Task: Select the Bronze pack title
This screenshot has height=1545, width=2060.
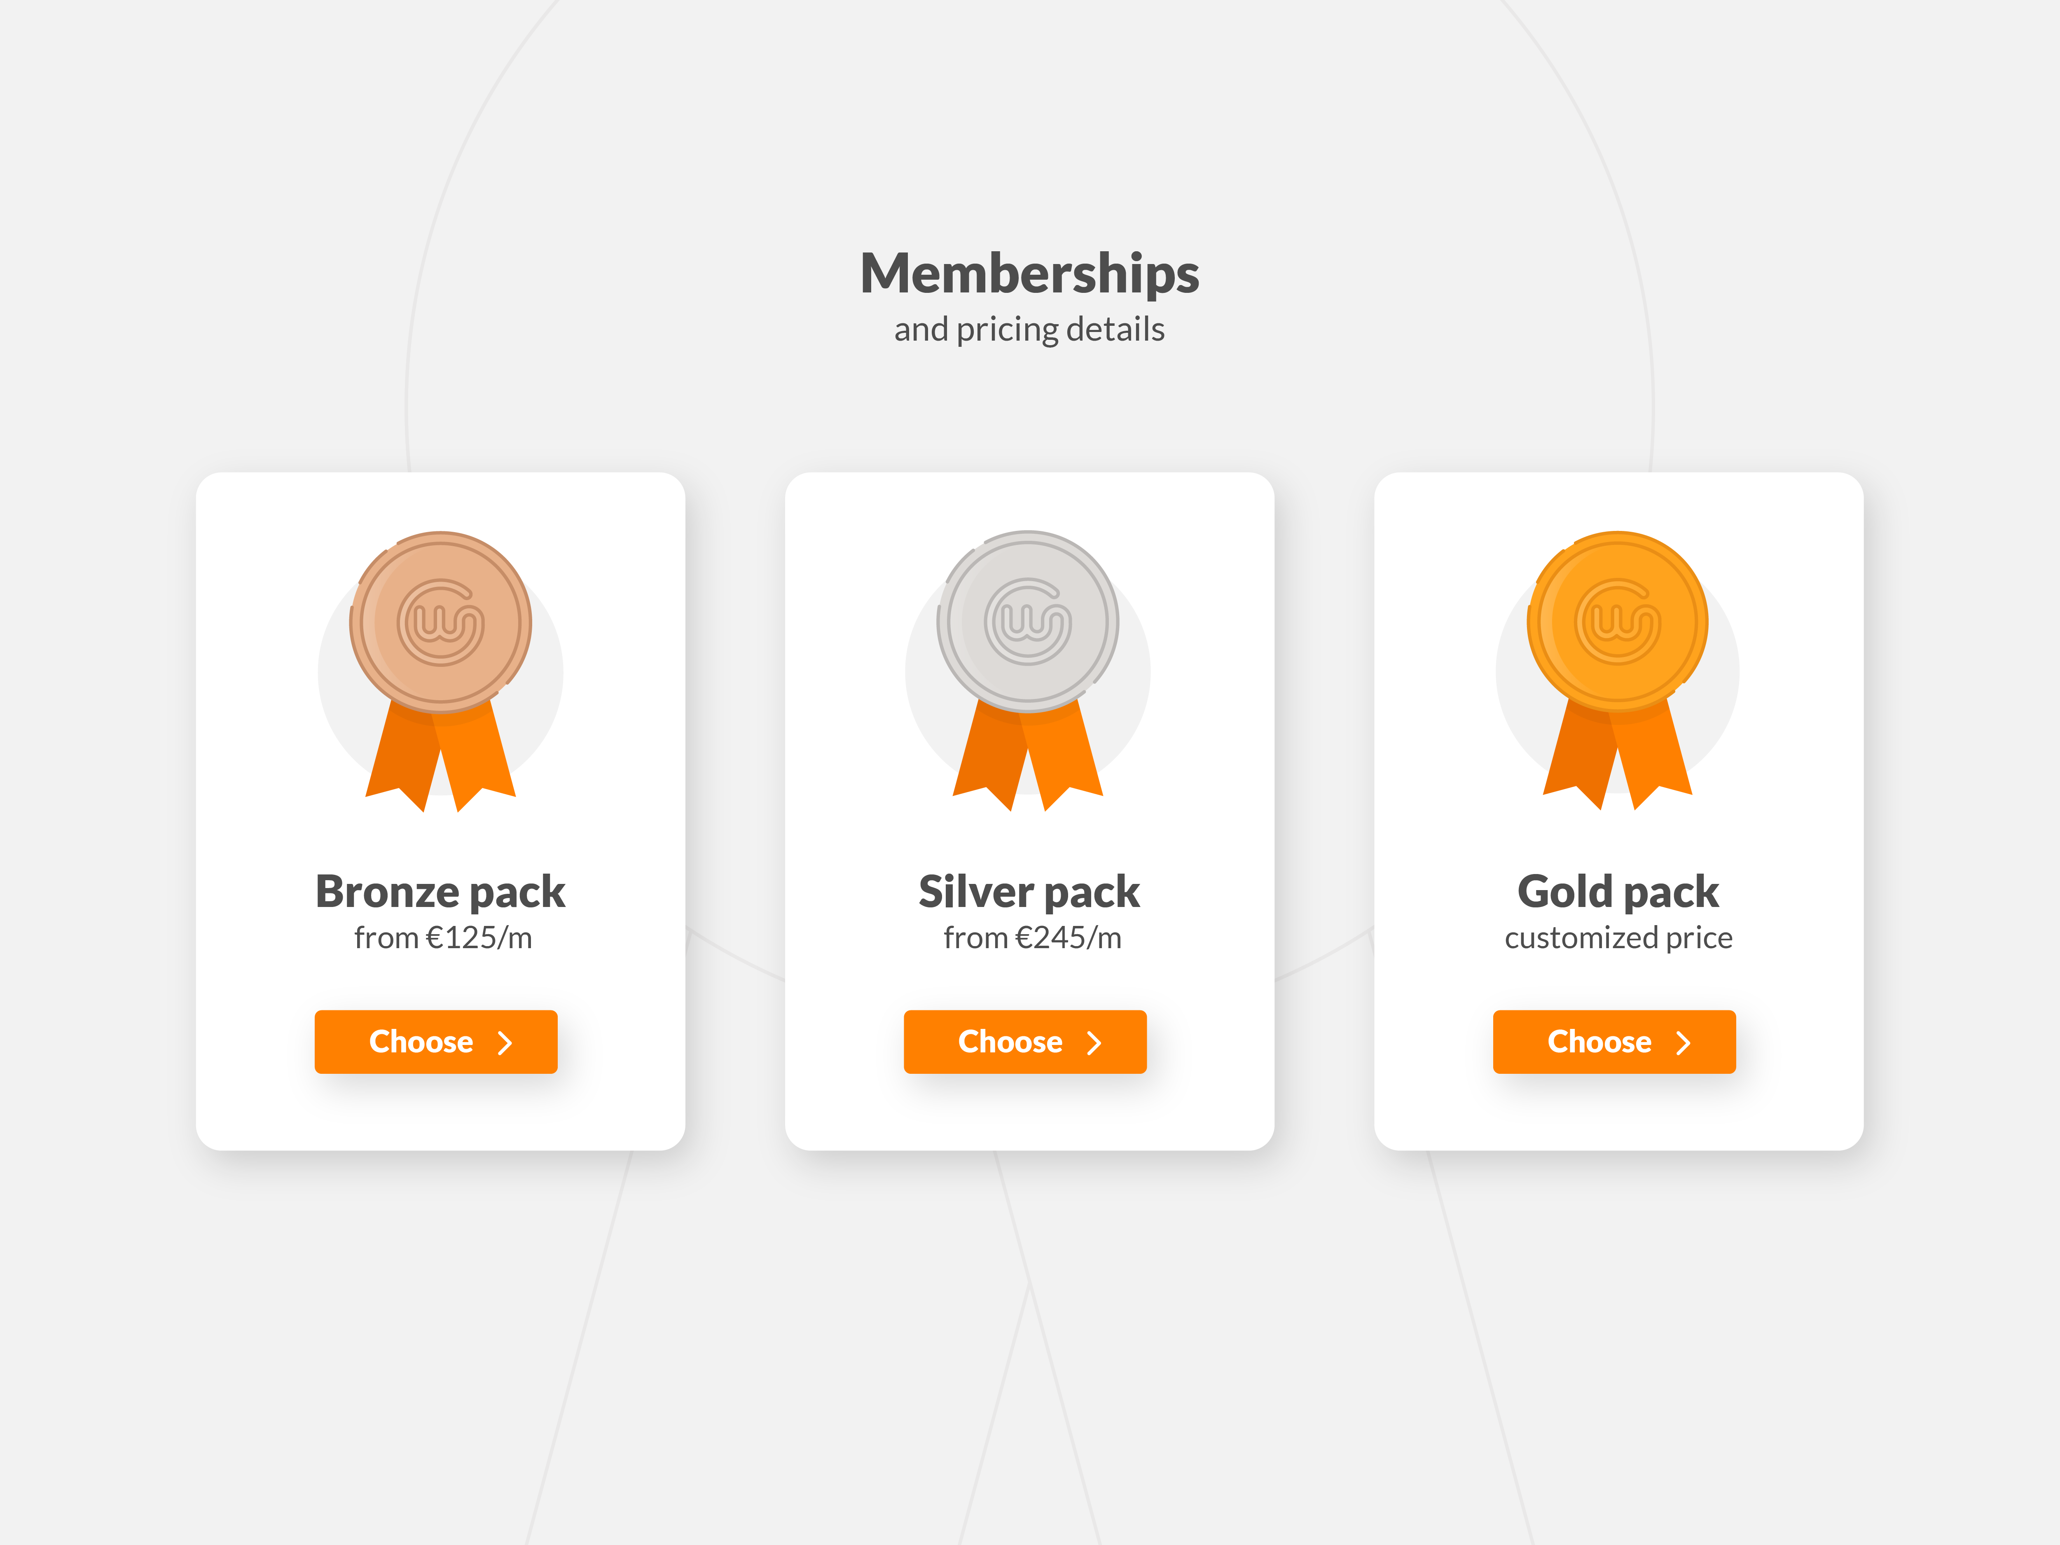Action: [440, 892]
